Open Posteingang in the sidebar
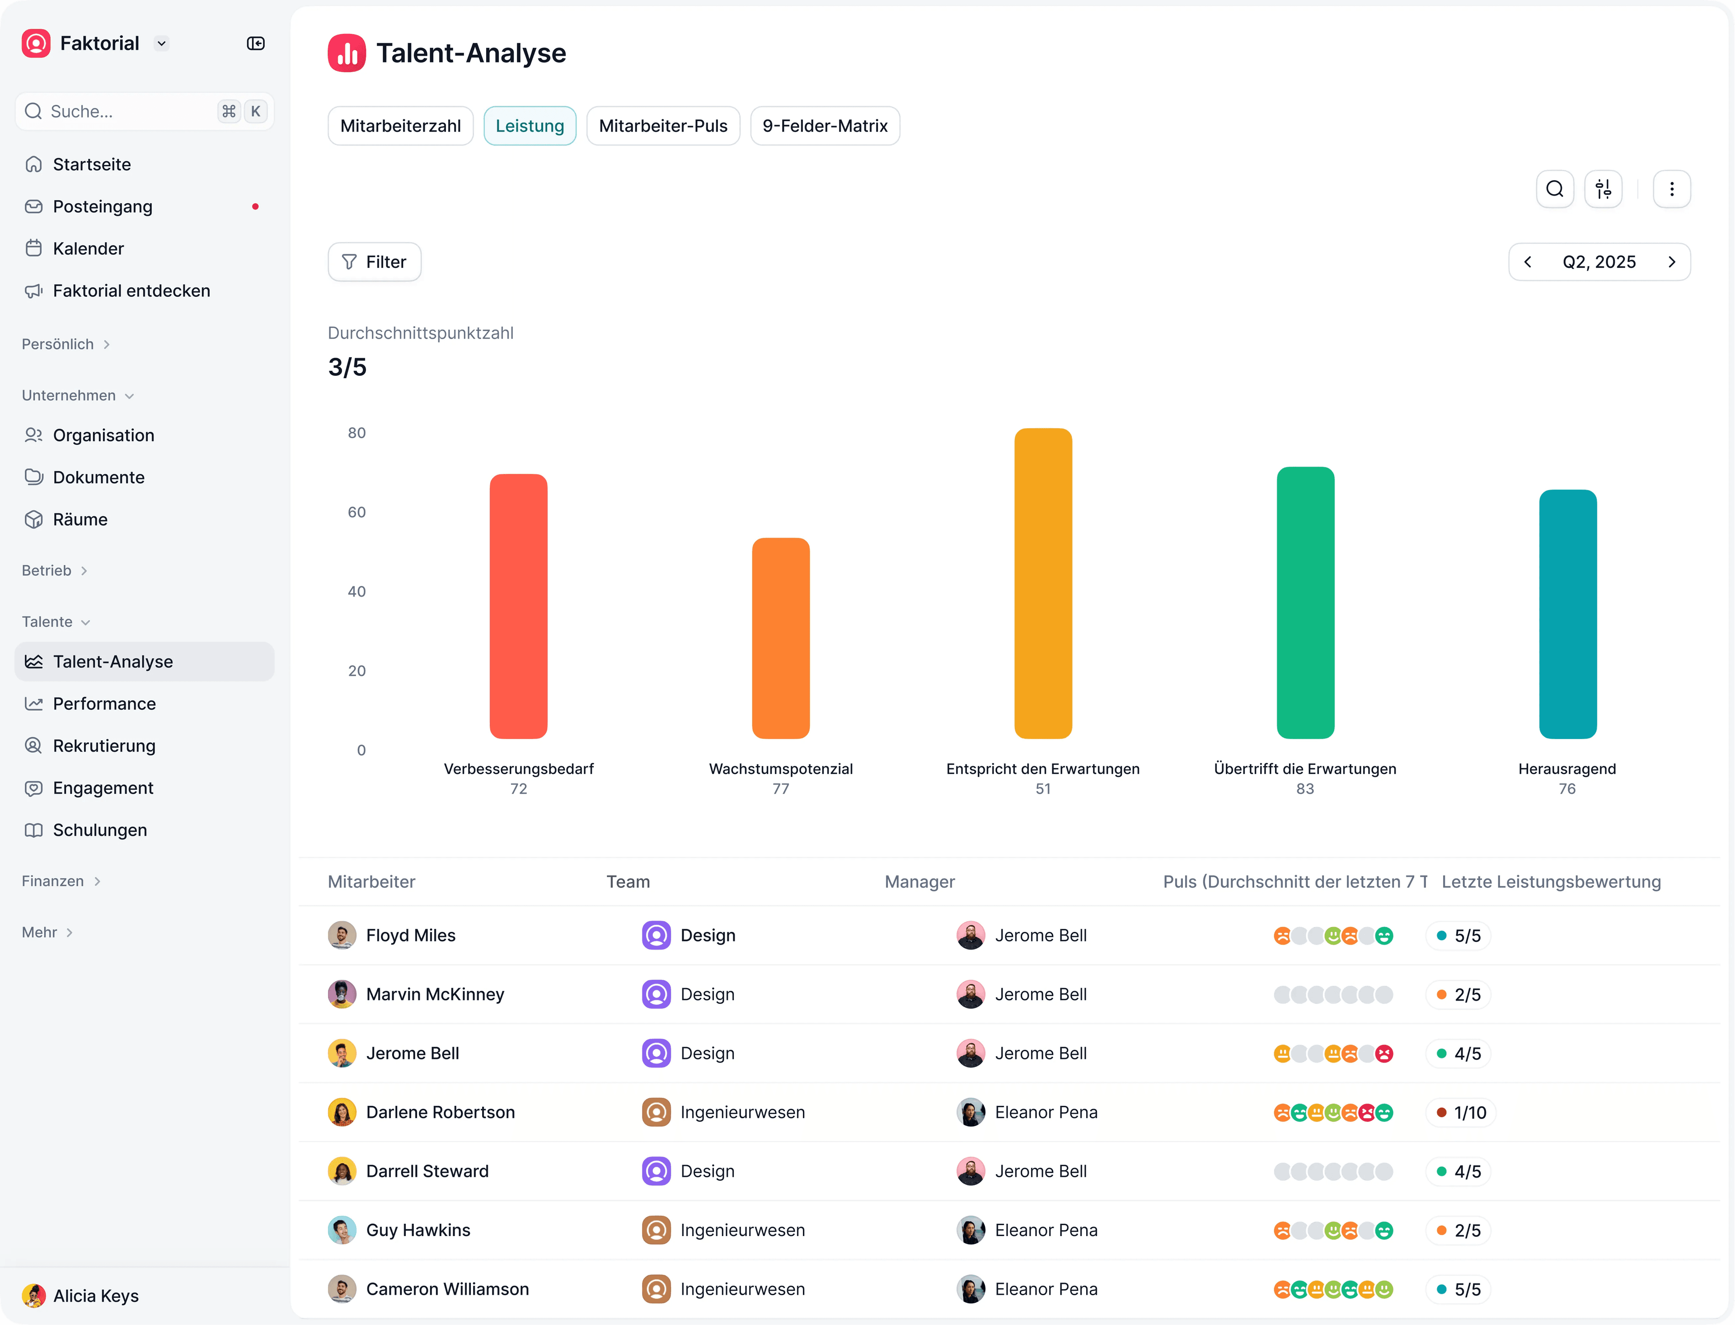This screenshot has height=1325, width=1735. click(144, 206)
